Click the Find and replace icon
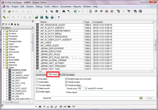 [69, 11]
